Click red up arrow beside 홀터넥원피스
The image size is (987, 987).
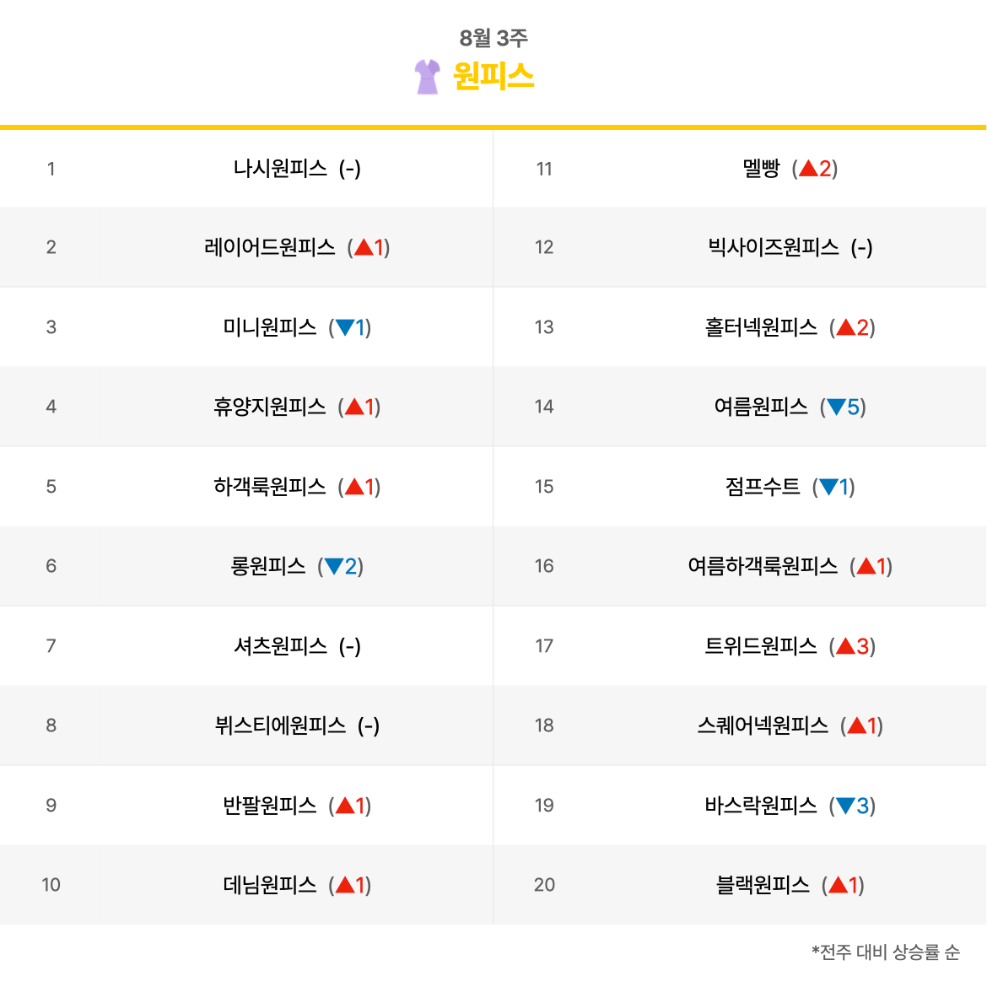click(844, 327)
